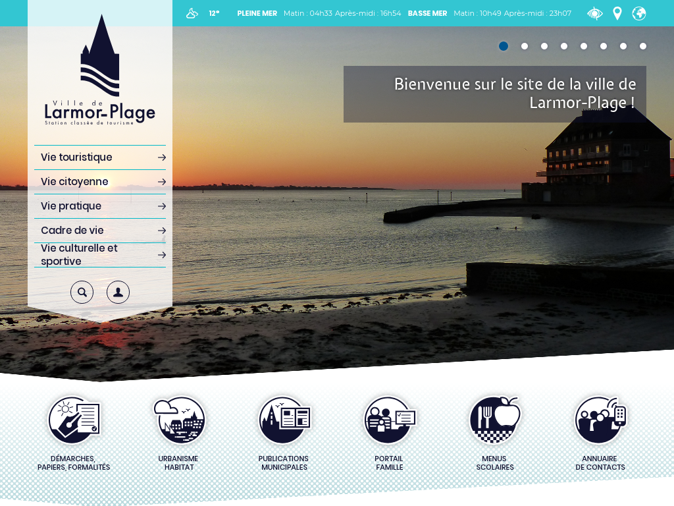Select the fourth slideshow dot

point(564,46)
